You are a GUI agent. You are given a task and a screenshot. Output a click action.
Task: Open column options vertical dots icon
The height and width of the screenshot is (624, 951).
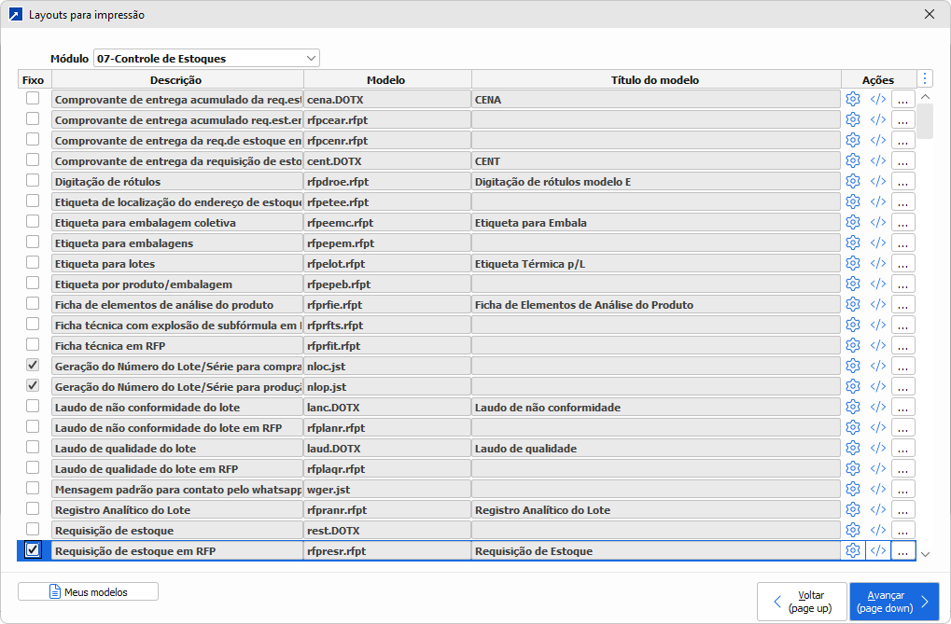(925, 79)
